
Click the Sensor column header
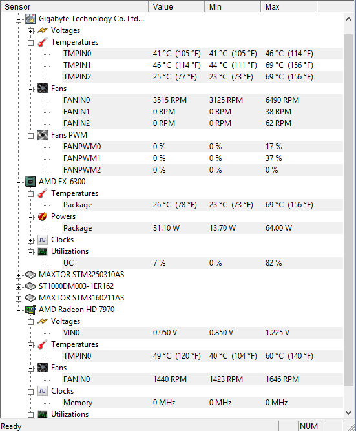coord(74,6)
